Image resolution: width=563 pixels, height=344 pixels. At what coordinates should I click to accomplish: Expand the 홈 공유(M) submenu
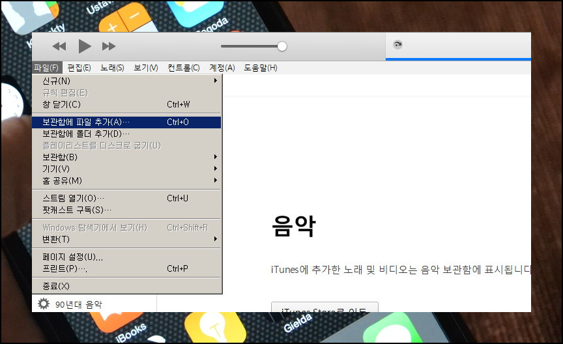pyautogui.click(x=126, y=180)
